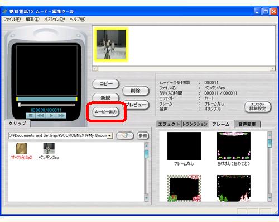Image resolution: width=279 pixels, height=222 pixels.
Task: Click the rewind button in player
Action: (x=41, y=116)
